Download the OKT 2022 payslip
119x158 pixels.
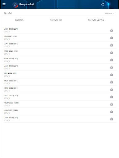coord(112,89)
